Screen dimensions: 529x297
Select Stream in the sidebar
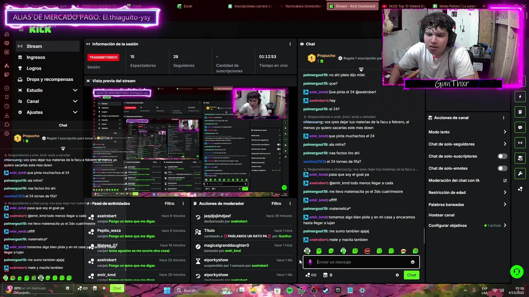[48, 46]
